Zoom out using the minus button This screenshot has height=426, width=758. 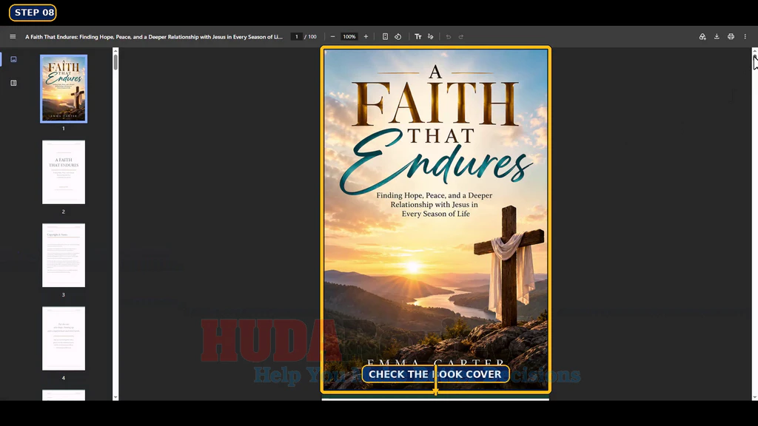click(332, 37)
